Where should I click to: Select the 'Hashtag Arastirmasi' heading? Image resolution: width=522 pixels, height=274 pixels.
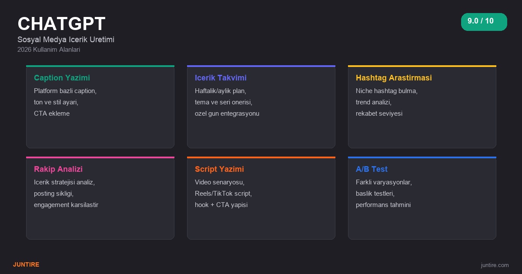(x=394, y=78)
